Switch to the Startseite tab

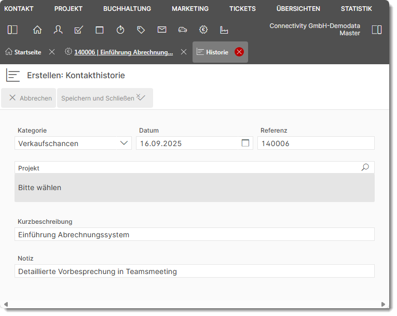coord(23,52)
